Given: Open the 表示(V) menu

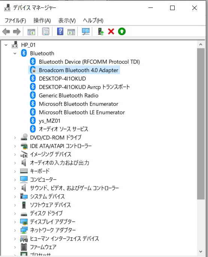Looking at the screenshot, I should tap(67, 21).
